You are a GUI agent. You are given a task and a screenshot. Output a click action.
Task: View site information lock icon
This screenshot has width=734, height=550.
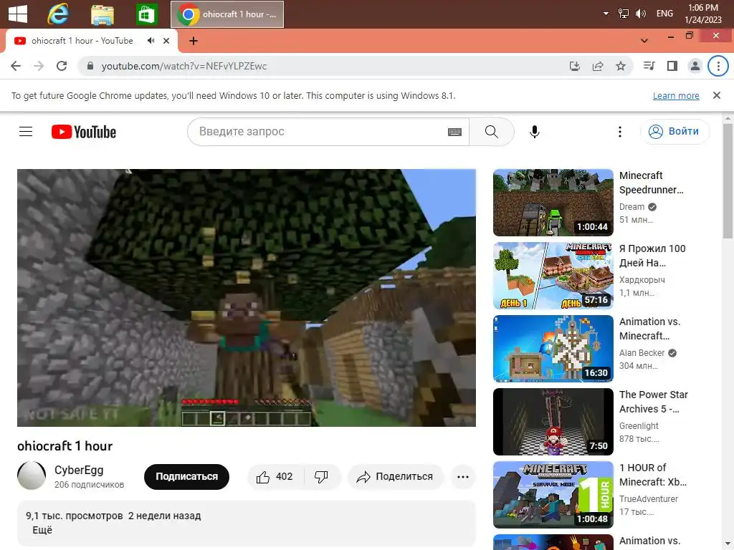pyautogui.click(x=90, y=66)
